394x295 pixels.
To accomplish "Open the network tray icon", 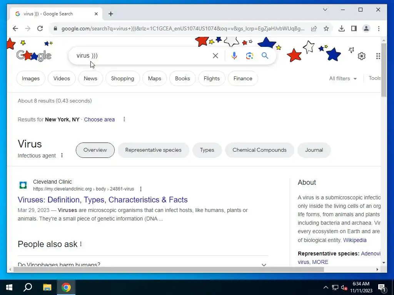I will click(x=335, y=287).
